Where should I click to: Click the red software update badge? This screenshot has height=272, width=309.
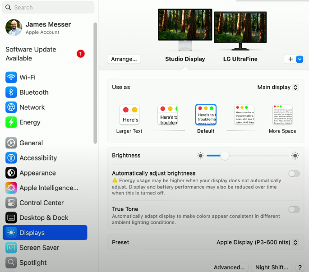click(81, 54)
